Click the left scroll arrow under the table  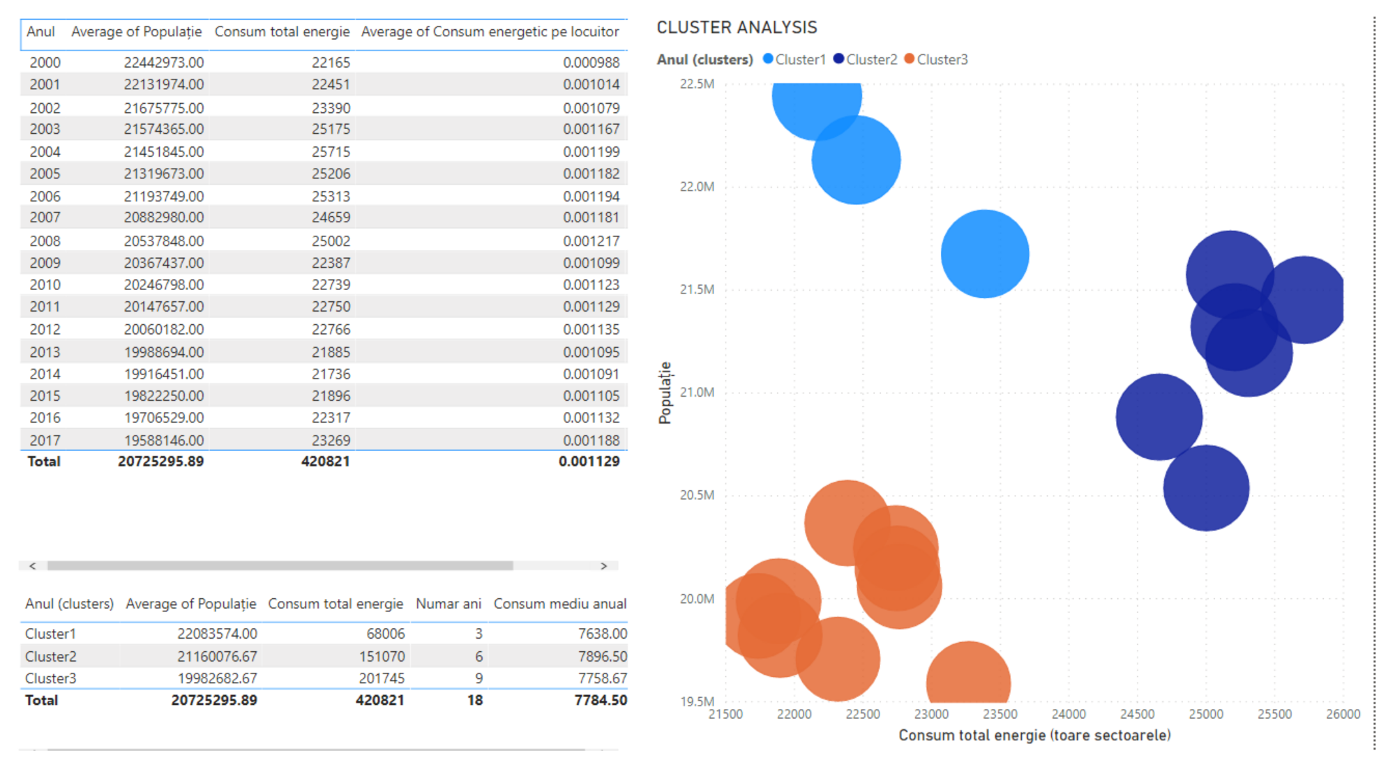[x=33, y=566]
